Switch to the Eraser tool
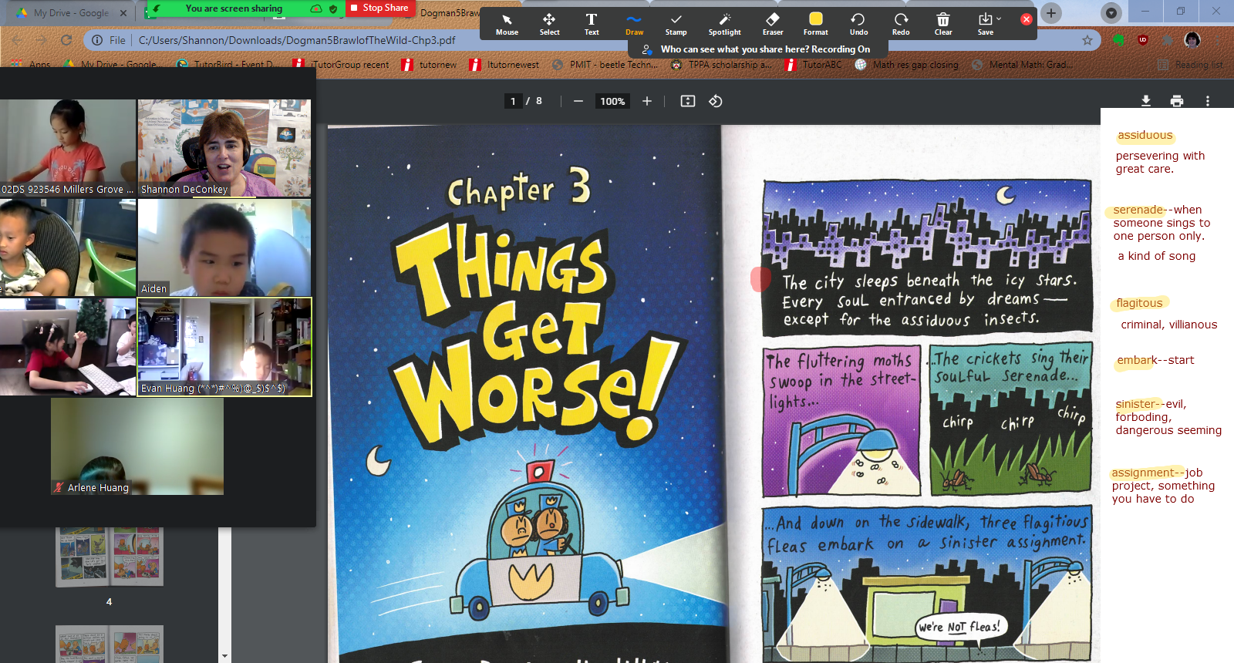This screenshot has width=1234, height=663. click(773, 24)
